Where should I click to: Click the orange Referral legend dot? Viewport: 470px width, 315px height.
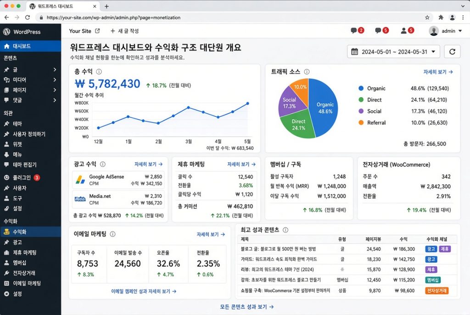(x=361, y=122)
